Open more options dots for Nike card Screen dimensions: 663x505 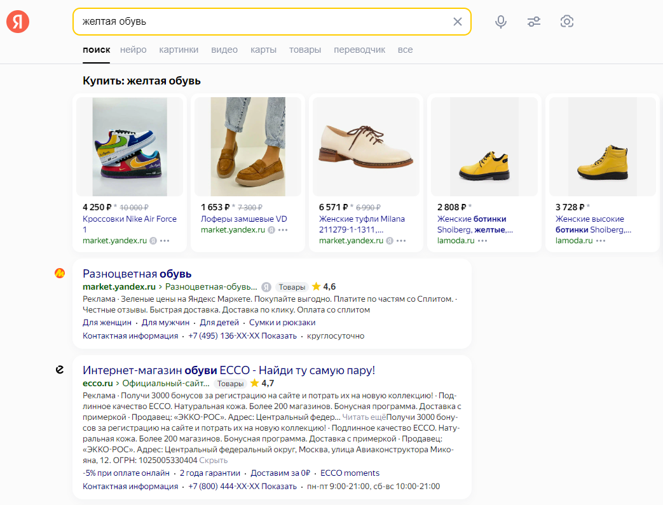coord(165,241)
